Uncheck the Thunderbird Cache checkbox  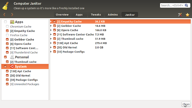click(7, 52)
